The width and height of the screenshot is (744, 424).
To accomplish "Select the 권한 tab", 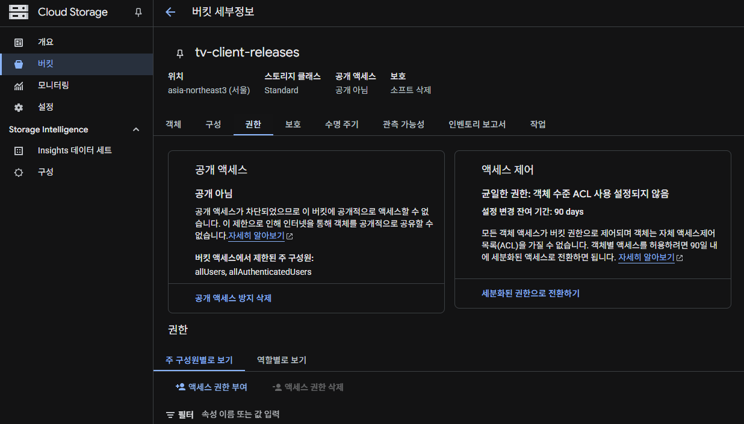I will tap(253, 124).
